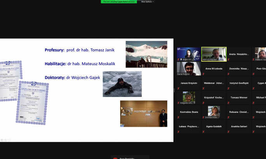
Task: Click the snowy mountain photo on slide
Action: 146,54
